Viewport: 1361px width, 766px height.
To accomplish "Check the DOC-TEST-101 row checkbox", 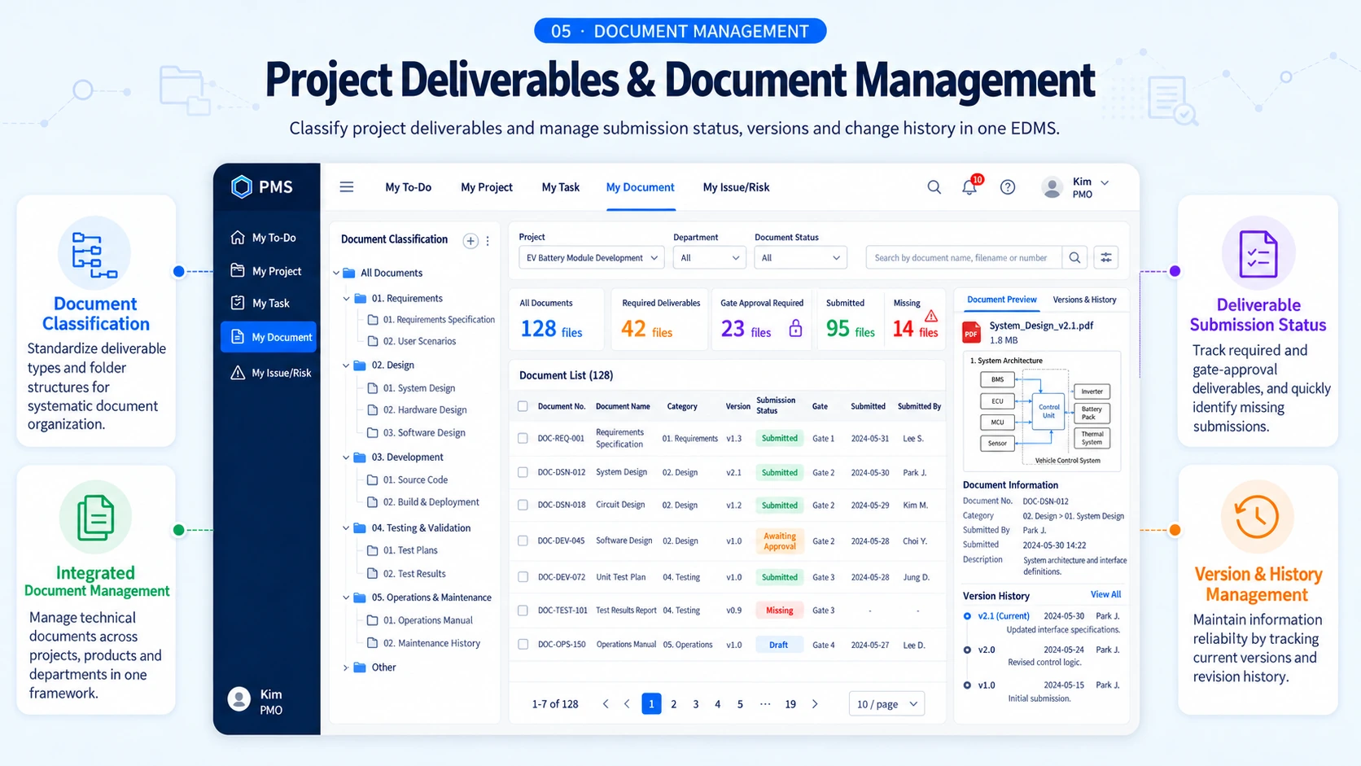I will coord(523,611).
